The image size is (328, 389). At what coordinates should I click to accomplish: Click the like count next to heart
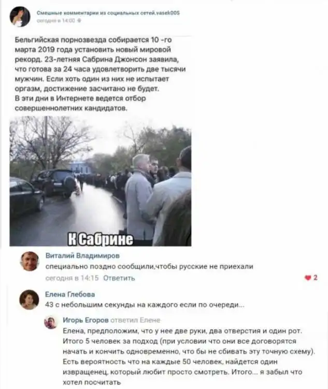pos(316,278)
